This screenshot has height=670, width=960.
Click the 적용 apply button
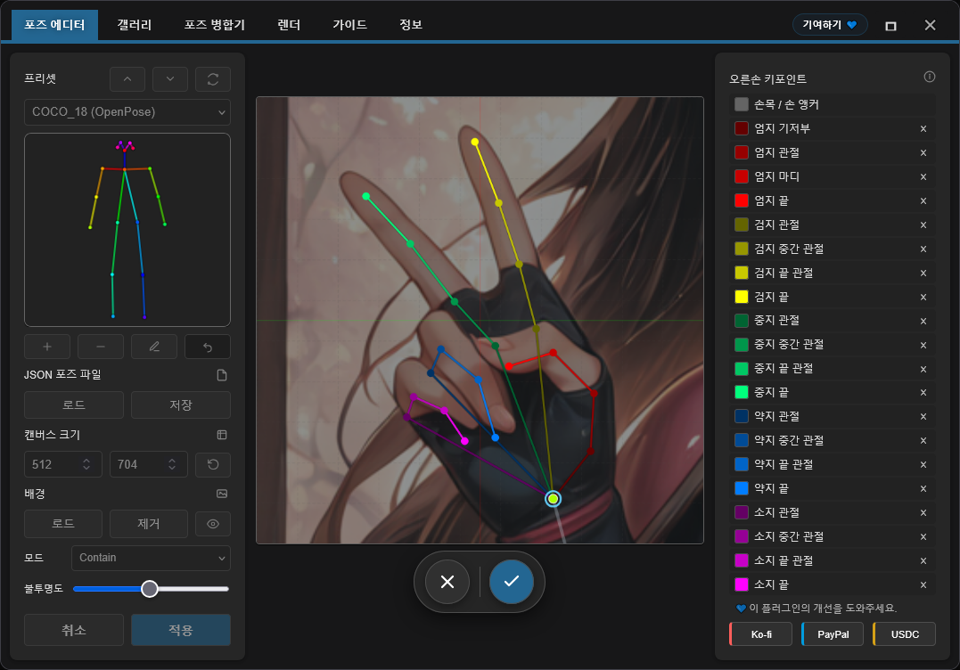pyautogui.click(x=181, y=630)
